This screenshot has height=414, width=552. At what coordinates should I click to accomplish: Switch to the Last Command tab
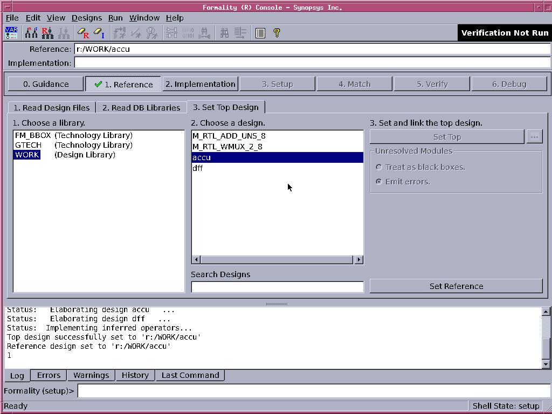[190, 375]
